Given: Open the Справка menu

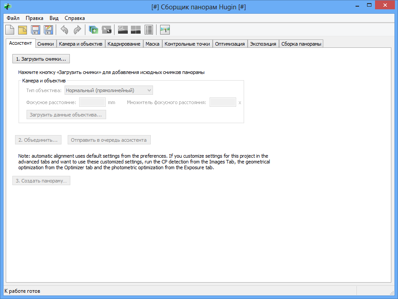Looking at the screenshot, I should point(75,18).
